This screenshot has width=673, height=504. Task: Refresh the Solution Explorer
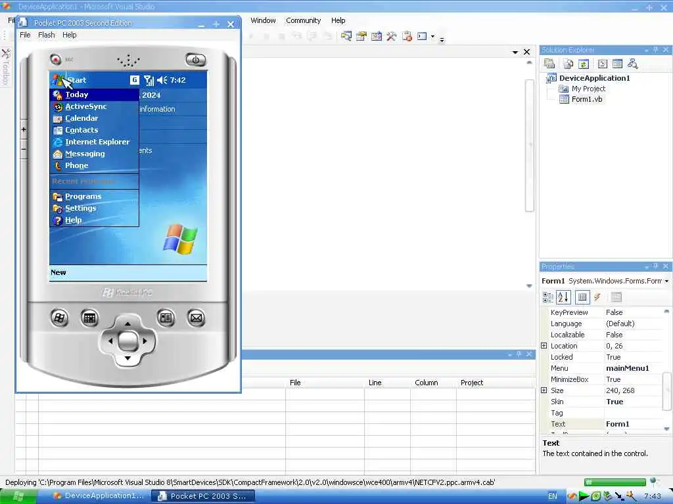coord(584,64)
